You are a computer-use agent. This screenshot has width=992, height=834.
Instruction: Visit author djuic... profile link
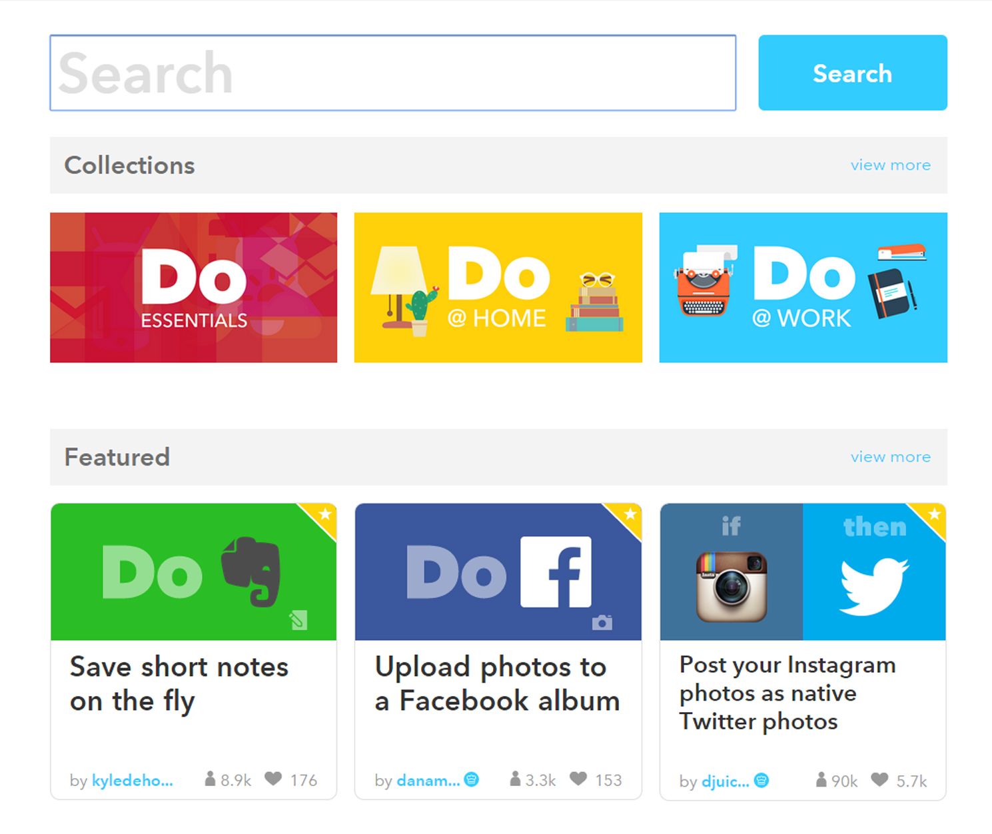pos(725,781)
